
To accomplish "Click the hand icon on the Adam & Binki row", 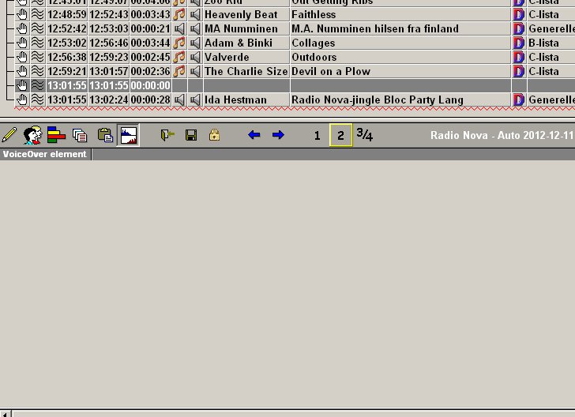I will [x=22, y=43].
